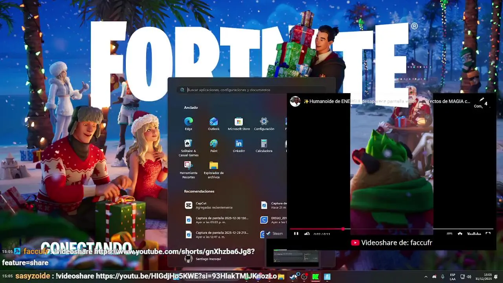Click the Humanoide de ENERGIA video title
The height and width of the screenshot is (283, 503).
pyautogui.click(x=386, y=101)
